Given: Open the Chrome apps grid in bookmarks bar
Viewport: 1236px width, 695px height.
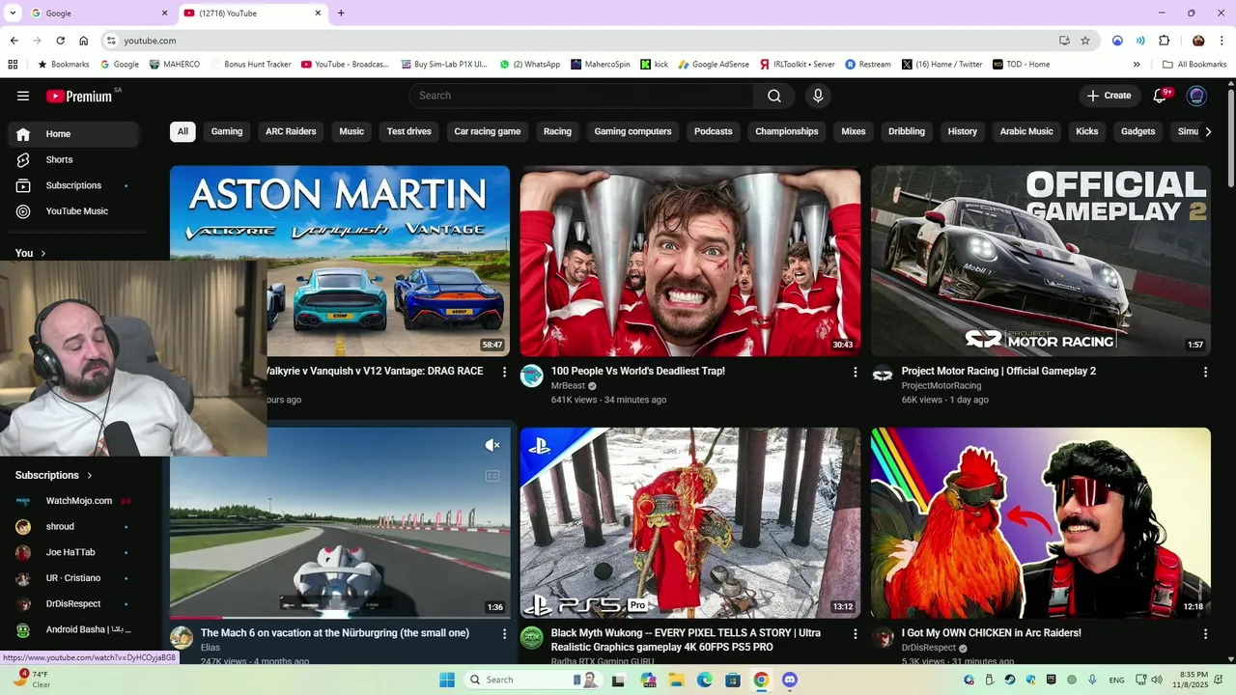Looking at the screenshot, I should (13, 65).
